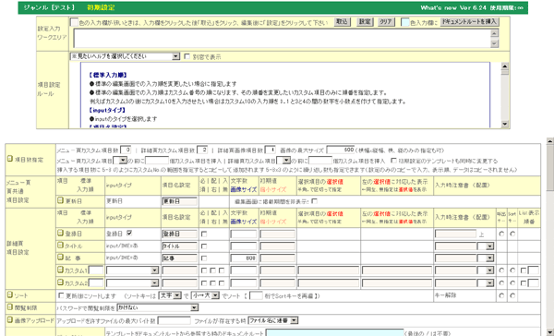Check the required box in タイトル row
This screenshot has height=336, width=554.
click(204, 246)
